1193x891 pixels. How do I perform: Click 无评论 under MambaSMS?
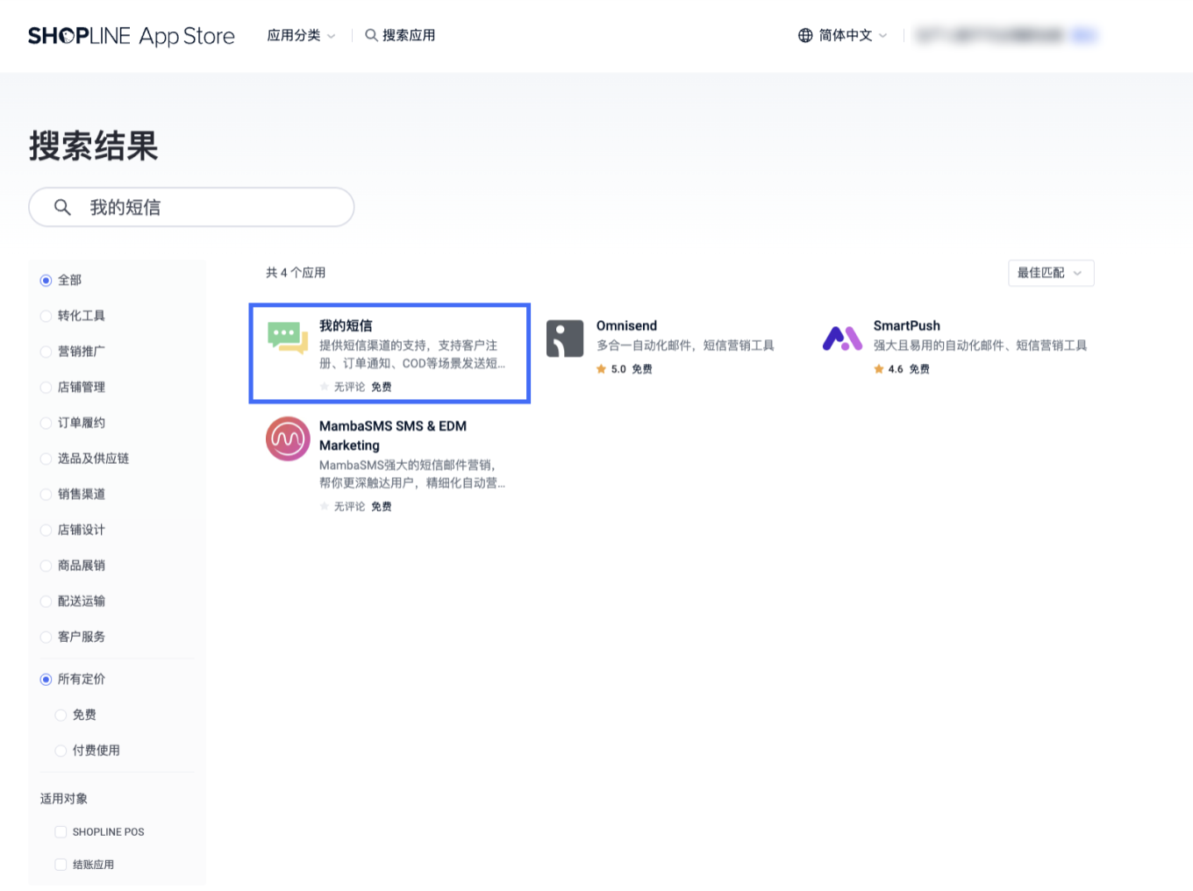point(349,507)
